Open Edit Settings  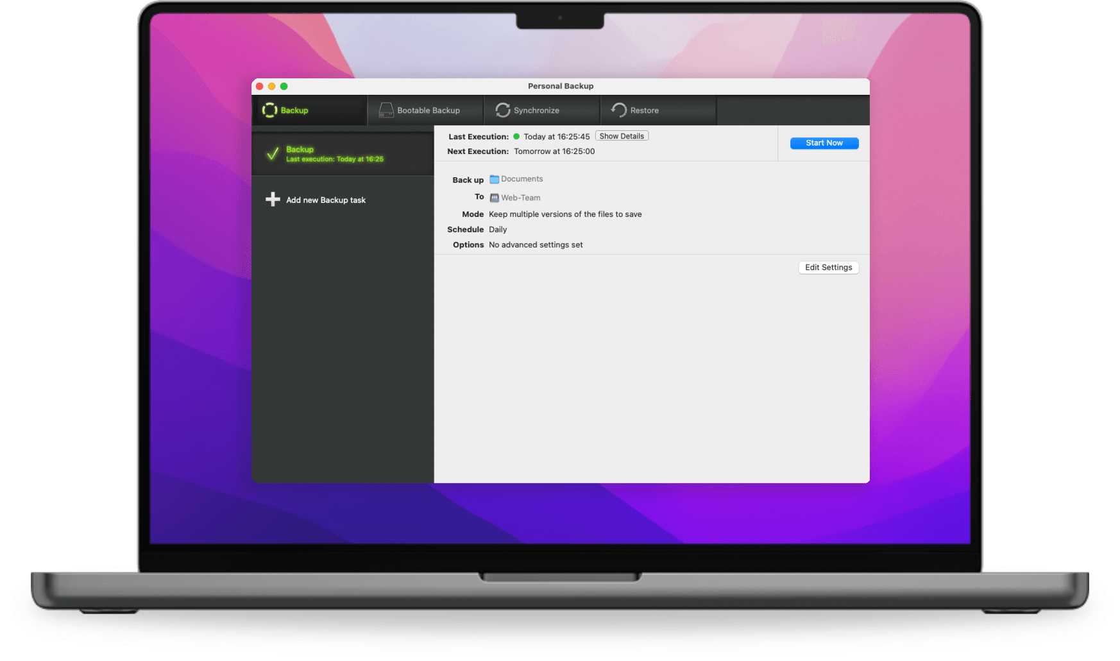coord(828,268)
